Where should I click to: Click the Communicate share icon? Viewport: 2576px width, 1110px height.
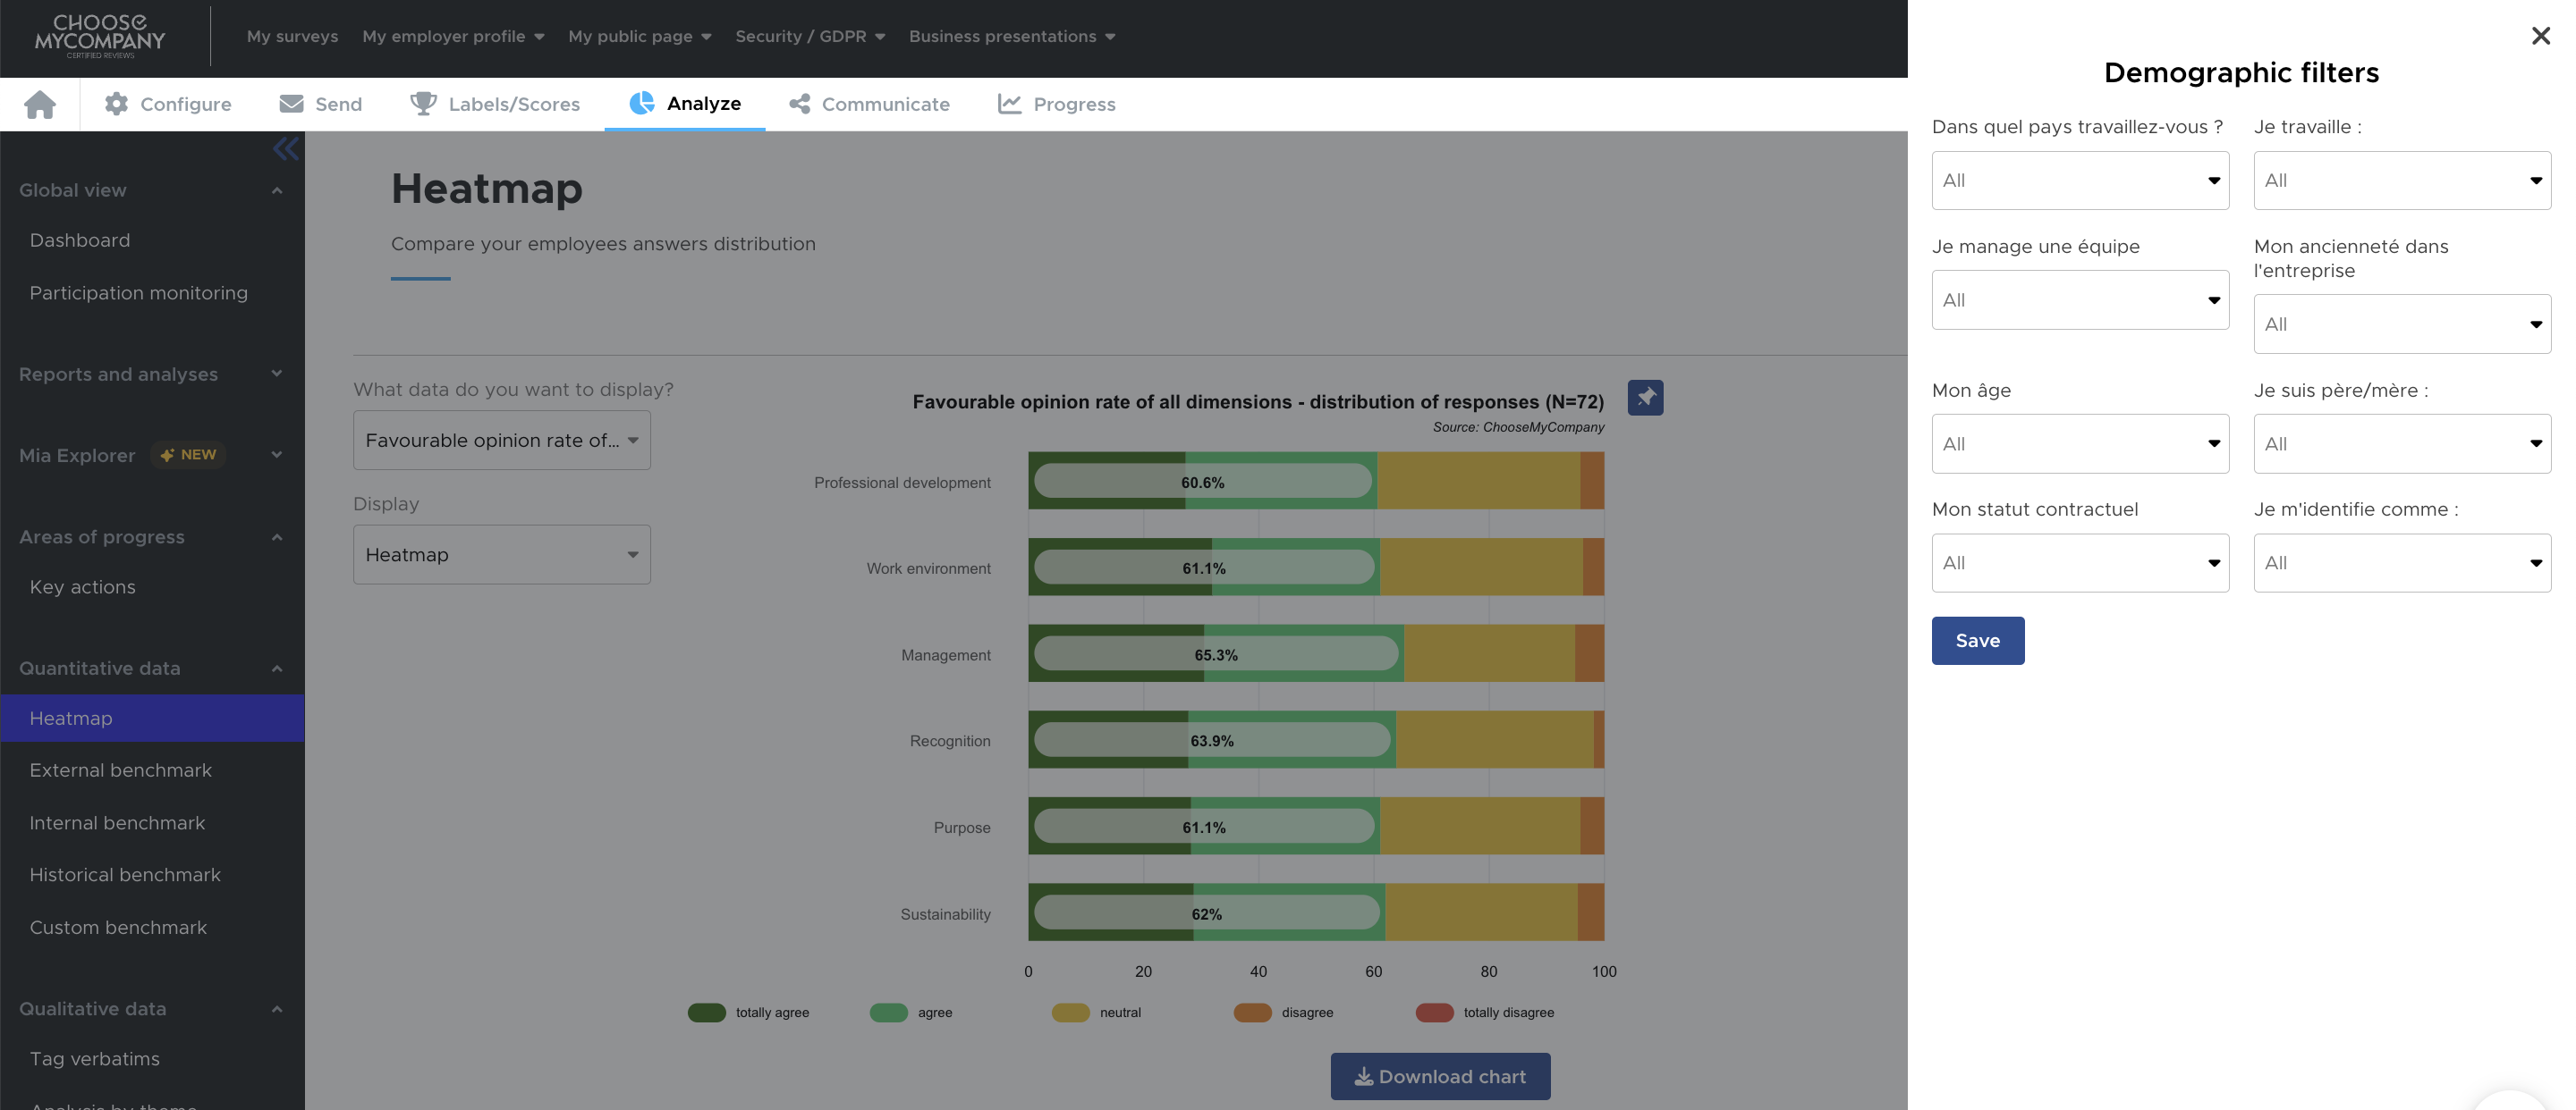(x=799, y=104)
